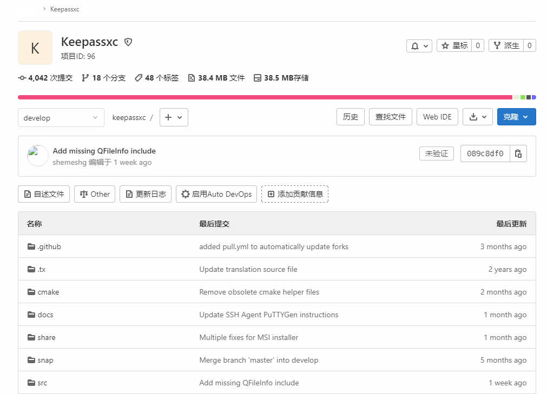
Task: Click '3 months ago' in .github row
Action: [x=503, y=246]
